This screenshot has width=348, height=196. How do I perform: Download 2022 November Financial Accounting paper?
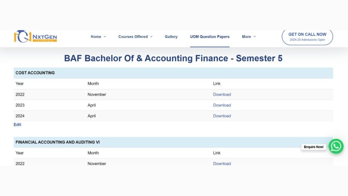point(222,164)
